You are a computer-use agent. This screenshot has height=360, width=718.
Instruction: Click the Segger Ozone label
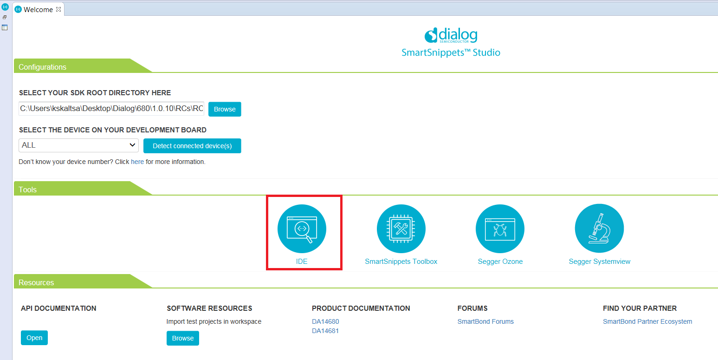pos(500,262)
